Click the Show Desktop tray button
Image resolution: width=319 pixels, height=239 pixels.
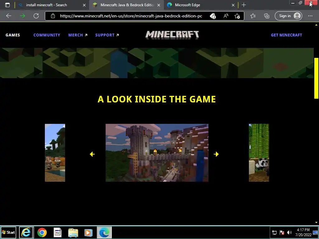click(315, 232)
